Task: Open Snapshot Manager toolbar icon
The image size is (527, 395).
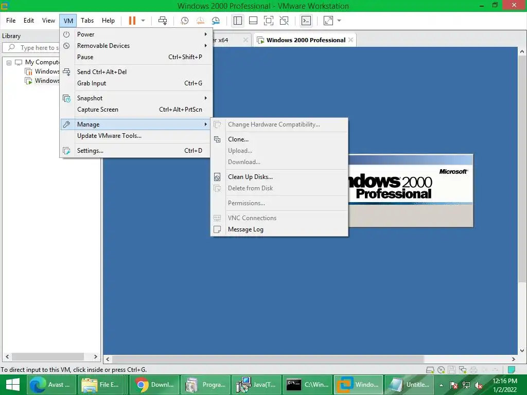Action: pyautogui.click(x=216, y=21)
